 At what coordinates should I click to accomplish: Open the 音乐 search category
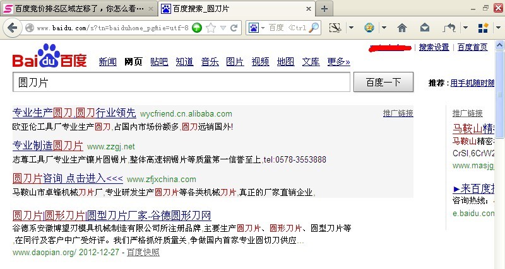point(210,61)
